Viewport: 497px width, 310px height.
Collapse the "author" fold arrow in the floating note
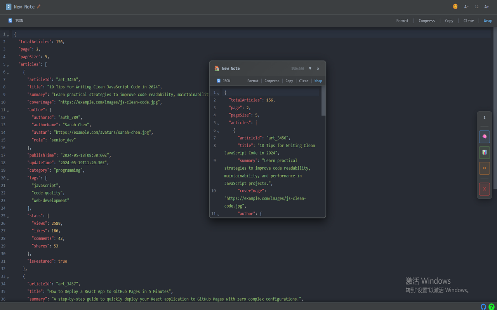(x=218, y=215)
